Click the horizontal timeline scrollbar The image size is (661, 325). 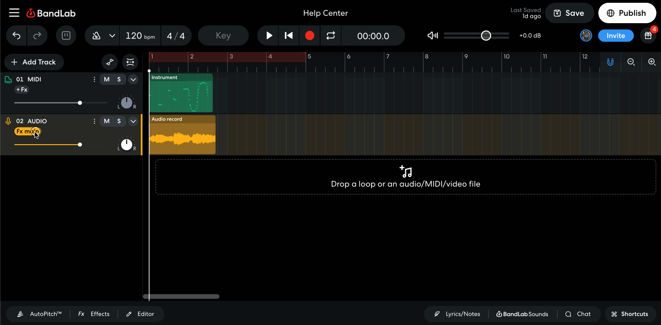pyautogui.click(x=181, y=296)
